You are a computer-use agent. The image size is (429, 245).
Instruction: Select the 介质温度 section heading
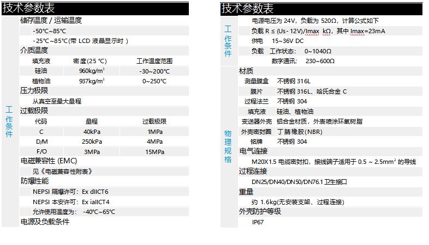34,51
